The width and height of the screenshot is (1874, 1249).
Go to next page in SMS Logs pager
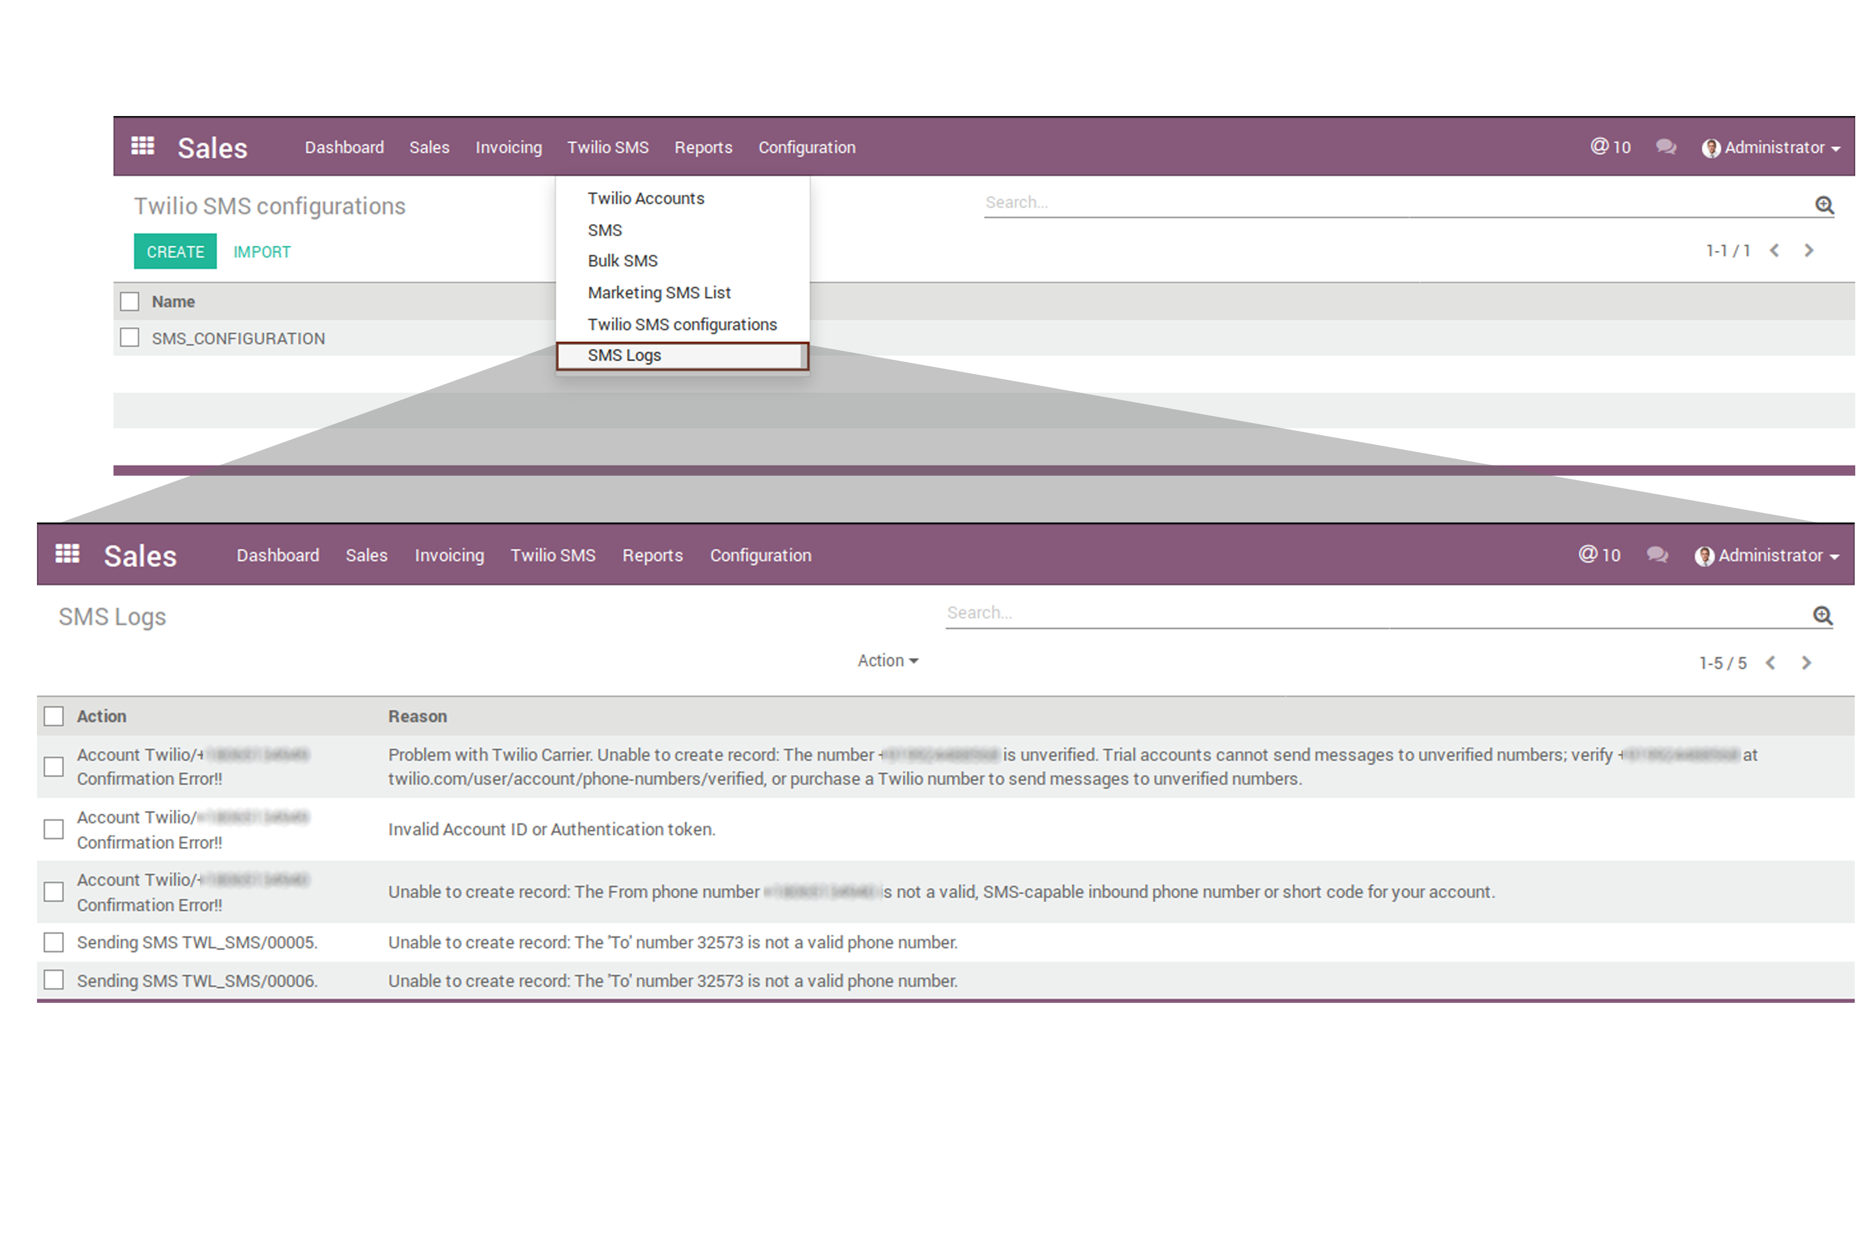pyautogui.click(x=1806, y=662)
